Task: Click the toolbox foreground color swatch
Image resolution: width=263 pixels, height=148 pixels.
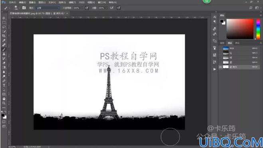Action: click(3, 115)
